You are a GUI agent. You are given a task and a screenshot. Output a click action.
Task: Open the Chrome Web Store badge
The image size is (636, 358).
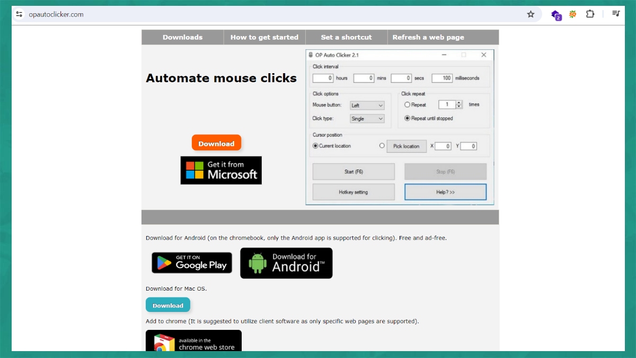pos(193,342)
